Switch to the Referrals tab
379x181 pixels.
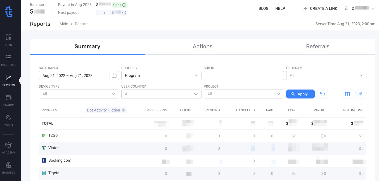[318, 46]
